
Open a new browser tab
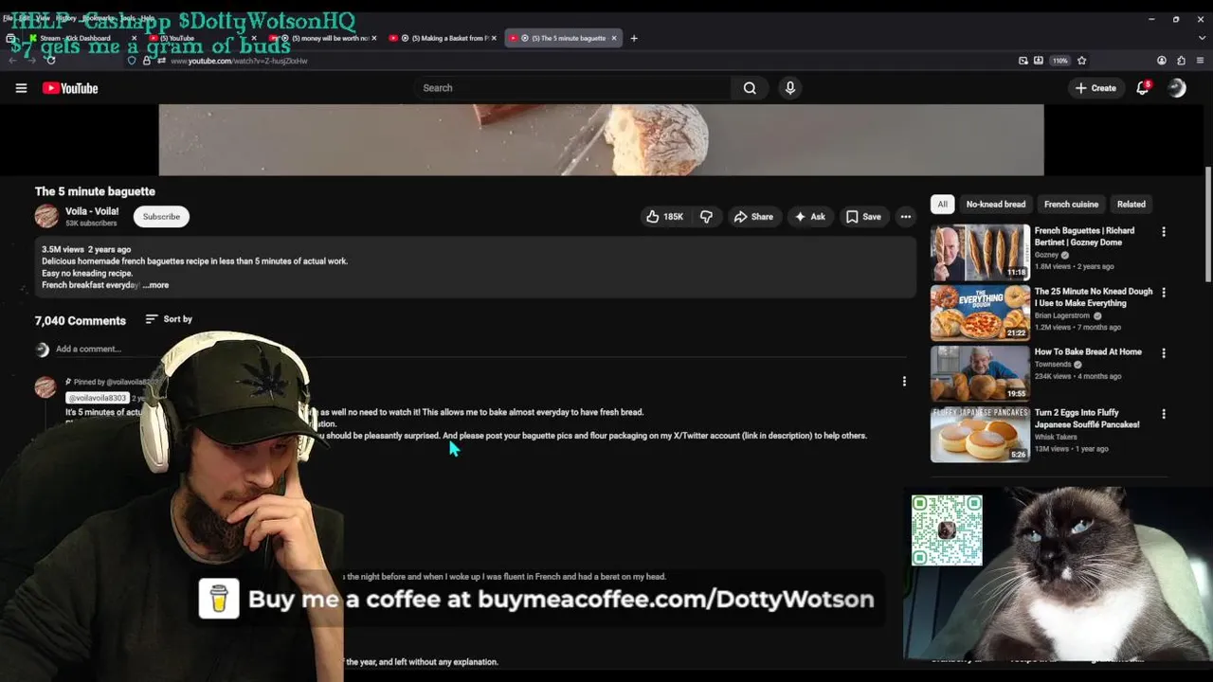pyautogui.click(x=634, y=38)
